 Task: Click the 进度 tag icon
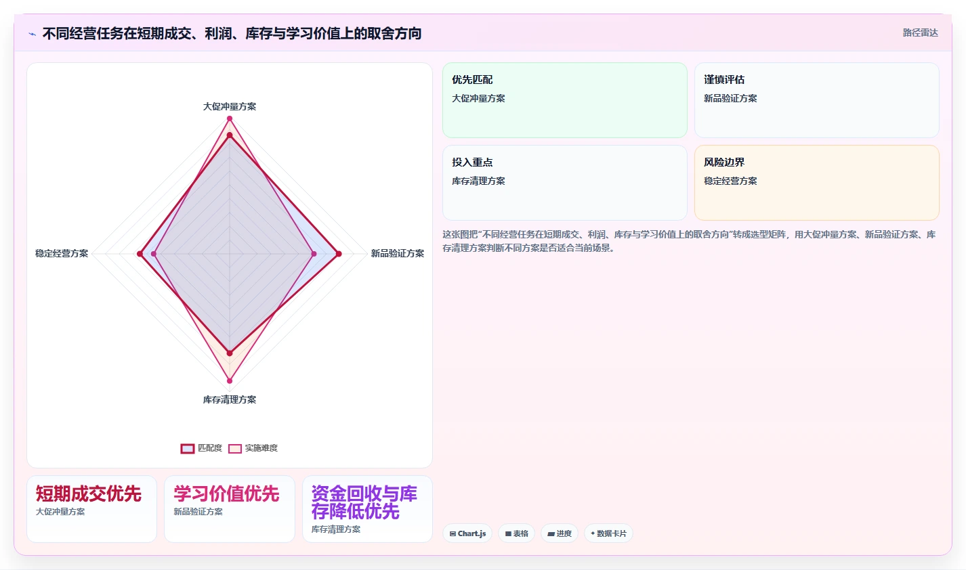click(x=551, y=533)
